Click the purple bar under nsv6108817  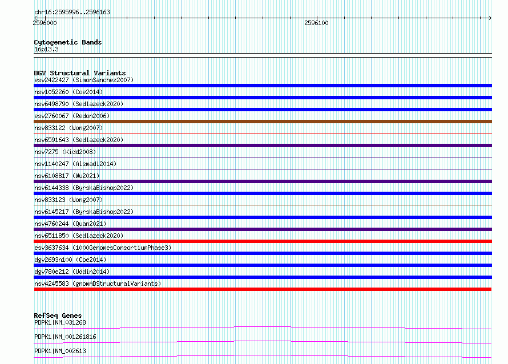pyautogui.click(x=263, y=181)
